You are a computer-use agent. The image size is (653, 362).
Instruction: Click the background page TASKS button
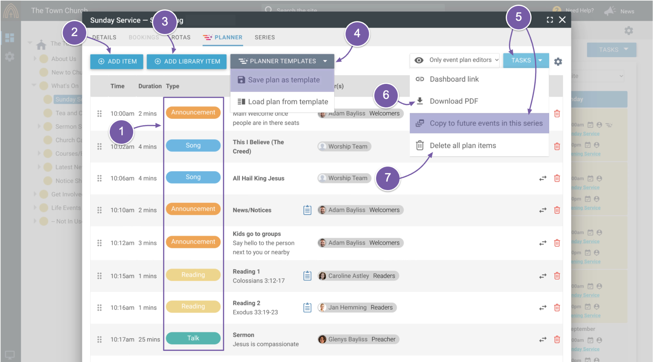click(x=611, y=50)
